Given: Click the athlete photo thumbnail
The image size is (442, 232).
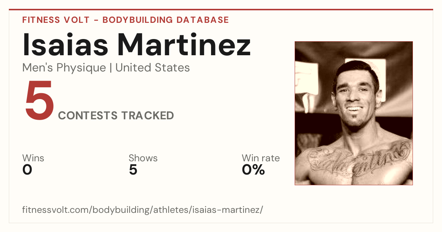Looking at the screenshot, I should click(354, 113).
